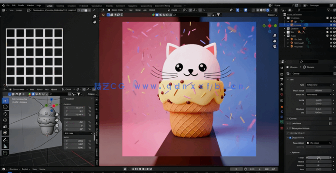The width and height of the screenshot is (336, 173).
Task: Click the Clip Start value field
Action: point(318,109)
